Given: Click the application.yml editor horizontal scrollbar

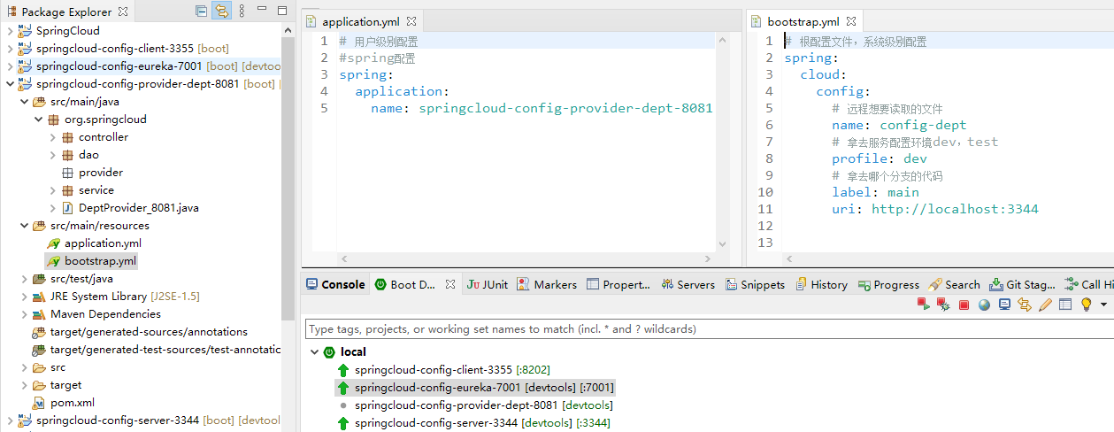Looking at the screenshot, I should [525, 259].
